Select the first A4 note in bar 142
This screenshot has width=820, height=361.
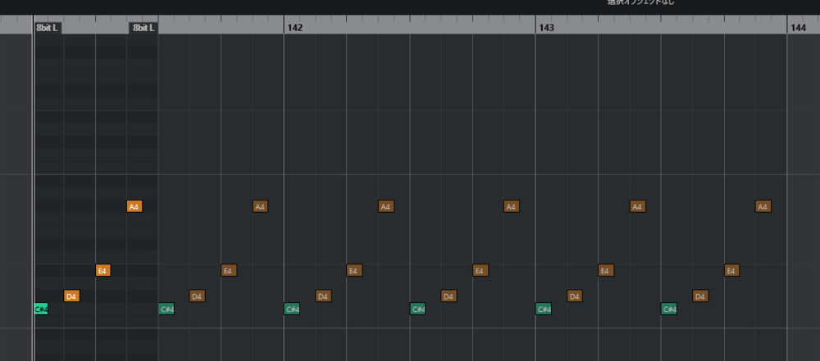click(385, 206)
